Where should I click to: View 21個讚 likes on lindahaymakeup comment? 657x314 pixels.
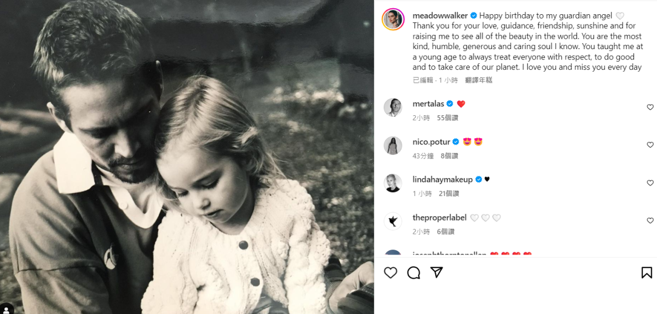coord(448,193)
